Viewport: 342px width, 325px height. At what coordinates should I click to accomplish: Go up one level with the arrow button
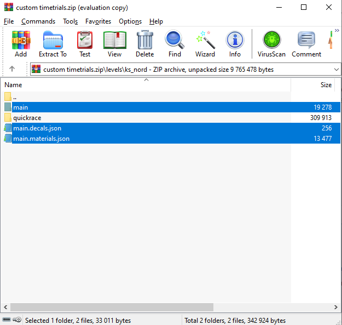(x=12, y=69)
